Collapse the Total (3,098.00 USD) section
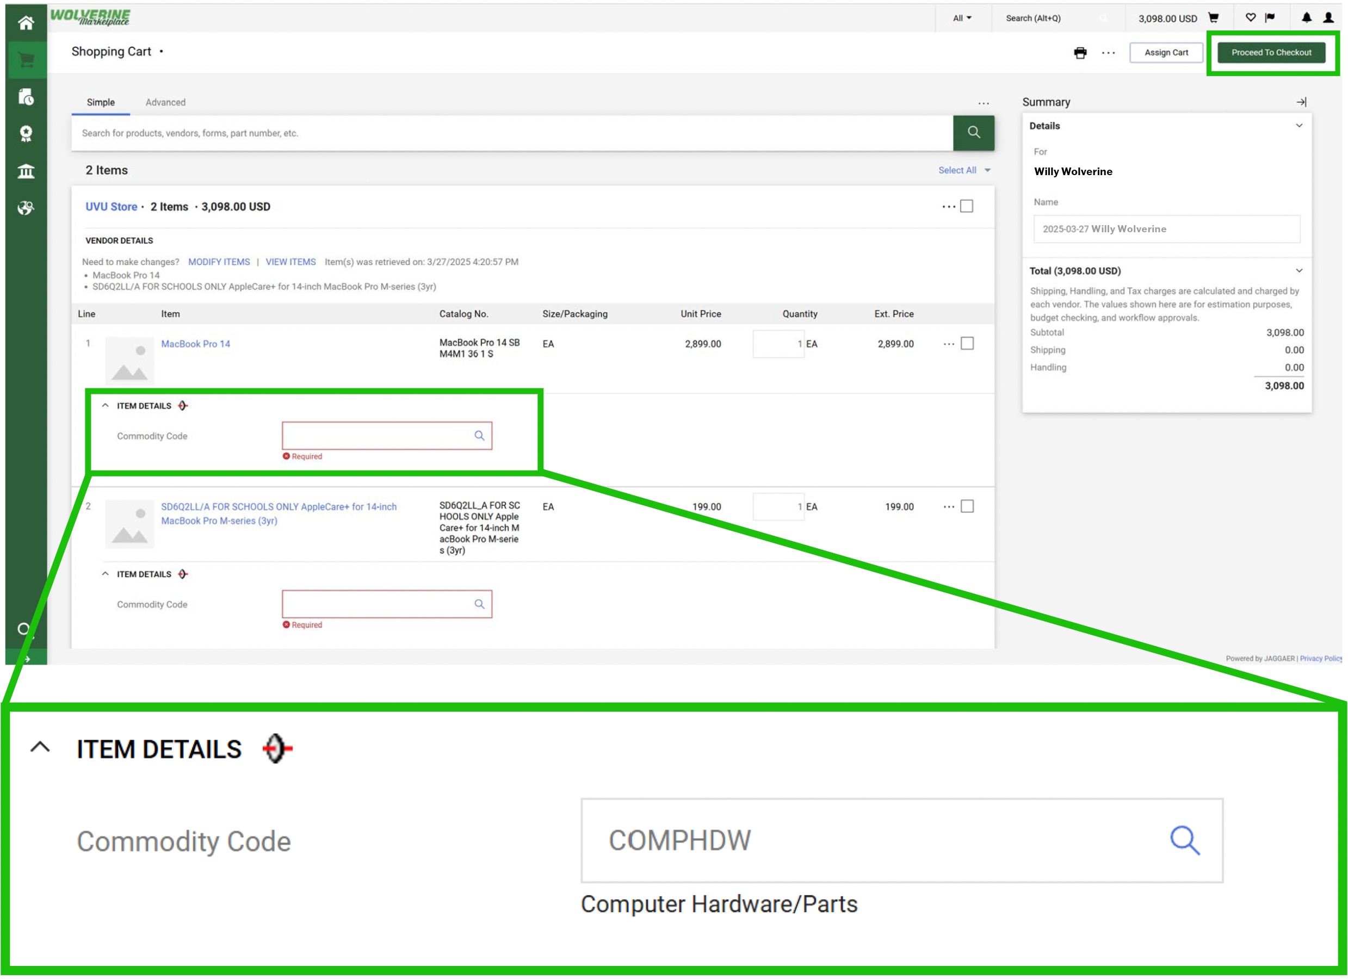This screenshot has width=1348, height=979. [x=1299, y=270]
